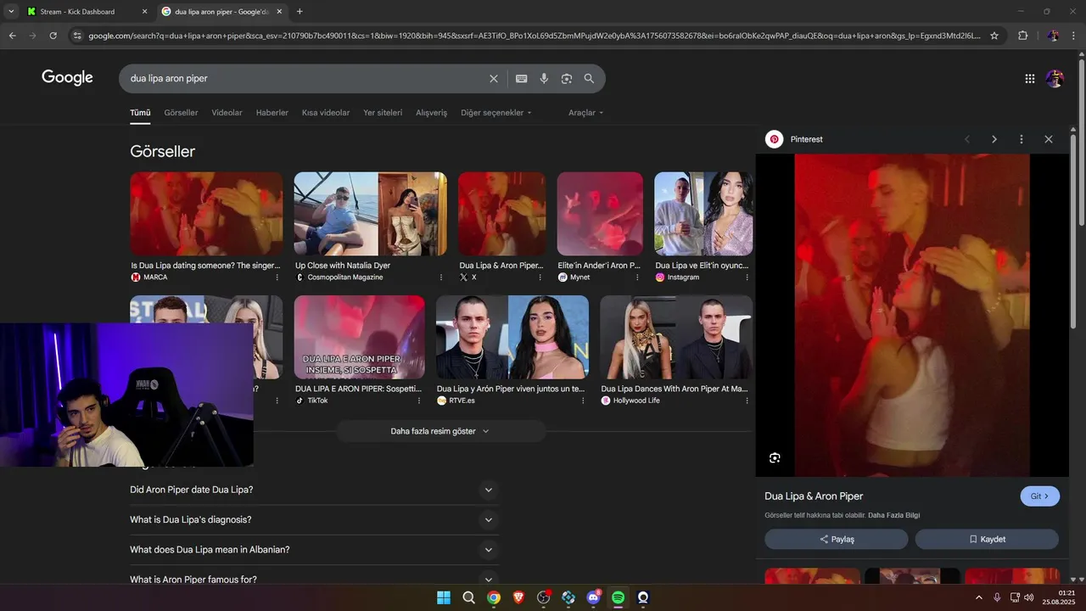Show hidden system tray icons
This screenshot has height=611, width=1086.
point(978,597)
